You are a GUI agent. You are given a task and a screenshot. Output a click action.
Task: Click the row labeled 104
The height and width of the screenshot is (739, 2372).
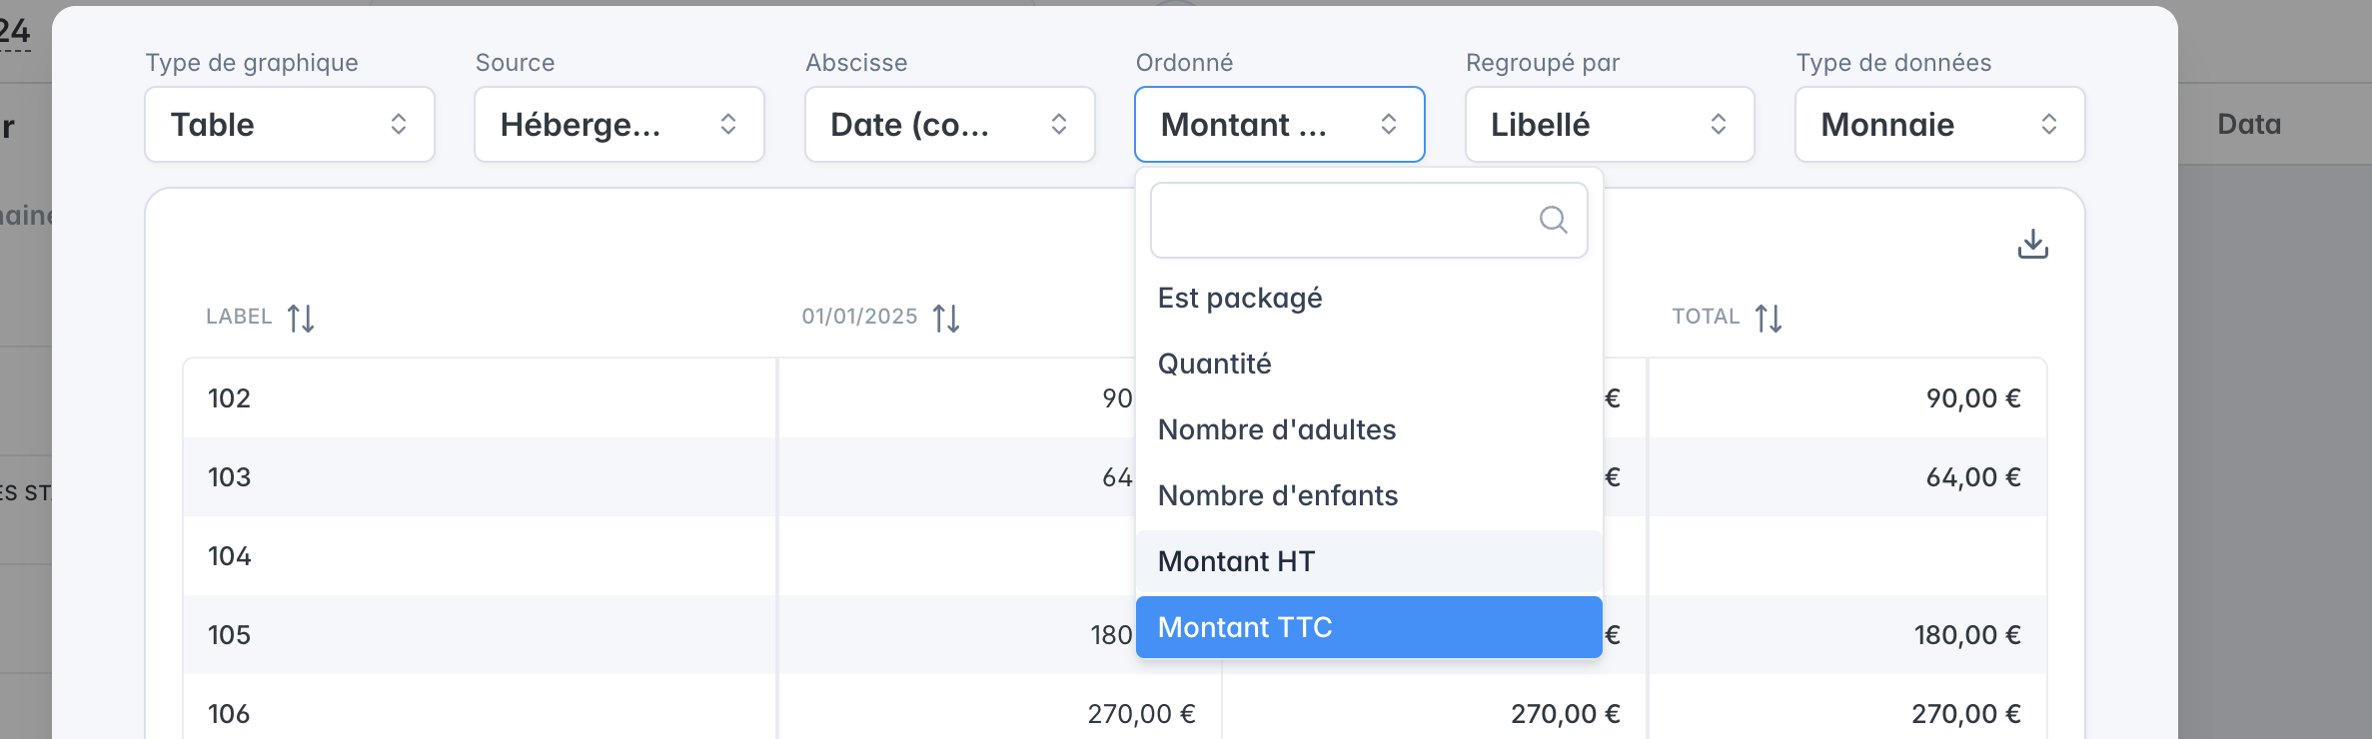[1115, 555]
